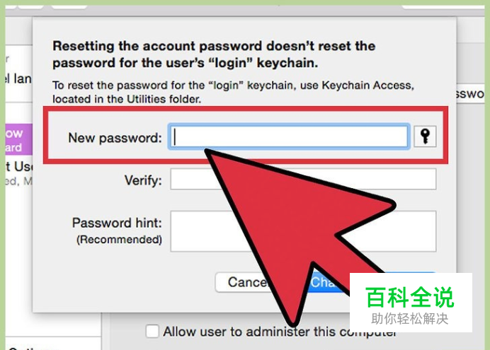This screenshot has height=350, width=490.
Task: Click into the Verify password field
Action: tap(303, 179)
